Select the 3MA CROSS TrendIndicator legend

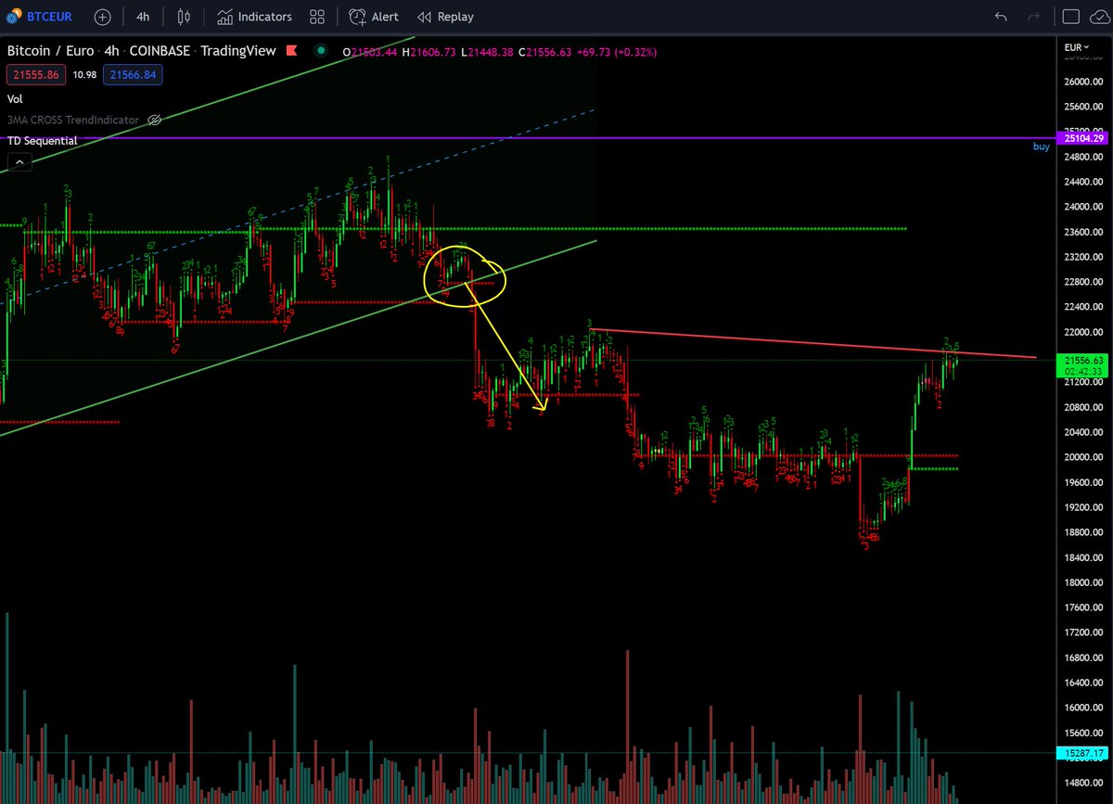(72, 120)
